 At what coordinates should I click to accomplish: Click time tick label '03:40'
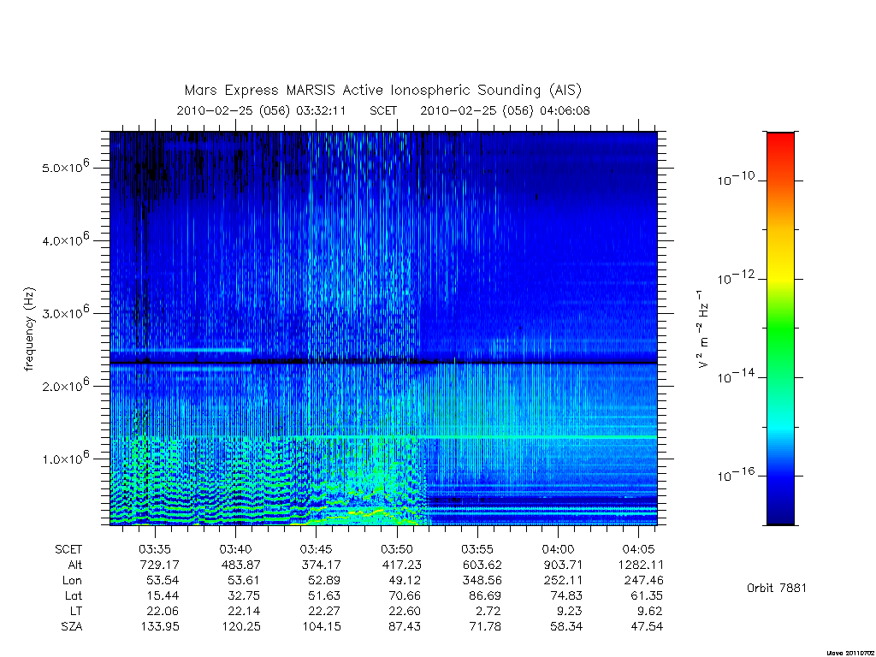click(235, 549)
